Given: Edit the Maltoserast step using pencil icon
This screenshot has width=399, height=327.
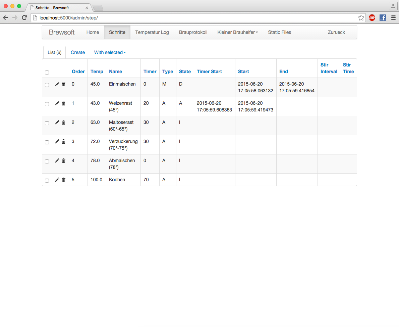Looking at the screenshot, I should [x=57, y=122].
